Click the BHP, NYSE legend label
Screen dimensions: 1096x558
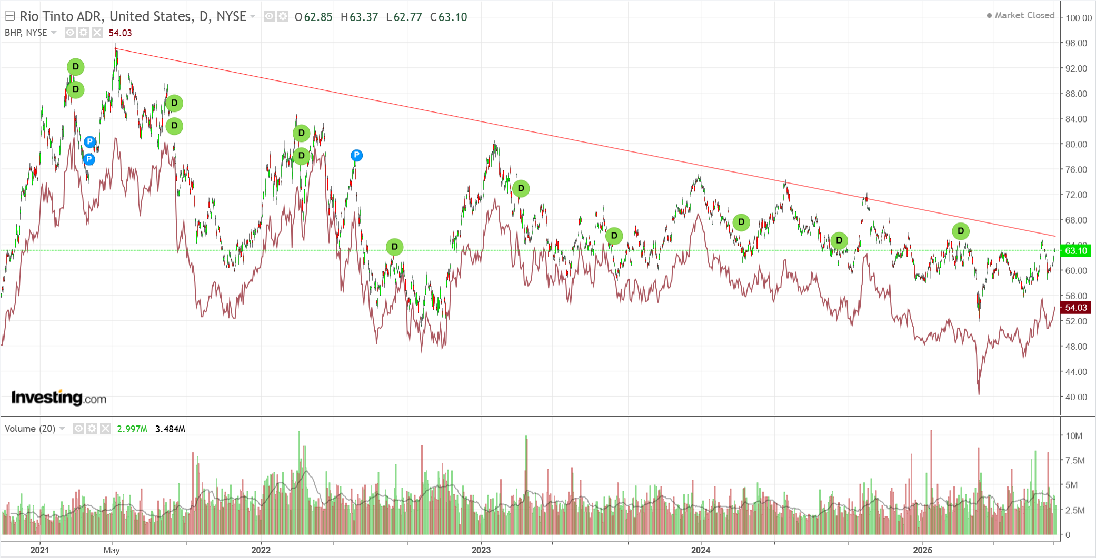point(26,33)
